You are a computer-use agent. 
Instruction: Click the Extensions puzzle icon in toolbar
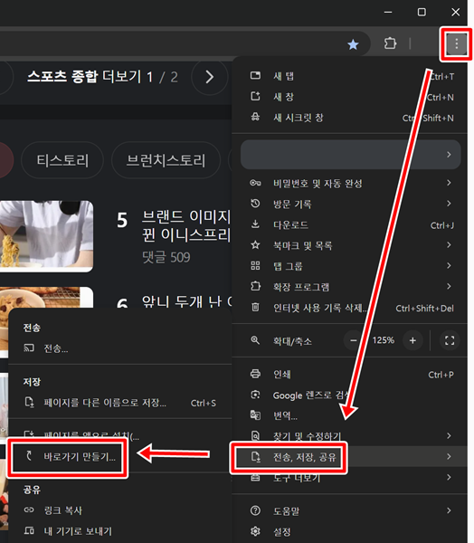(x=390, y=43)
